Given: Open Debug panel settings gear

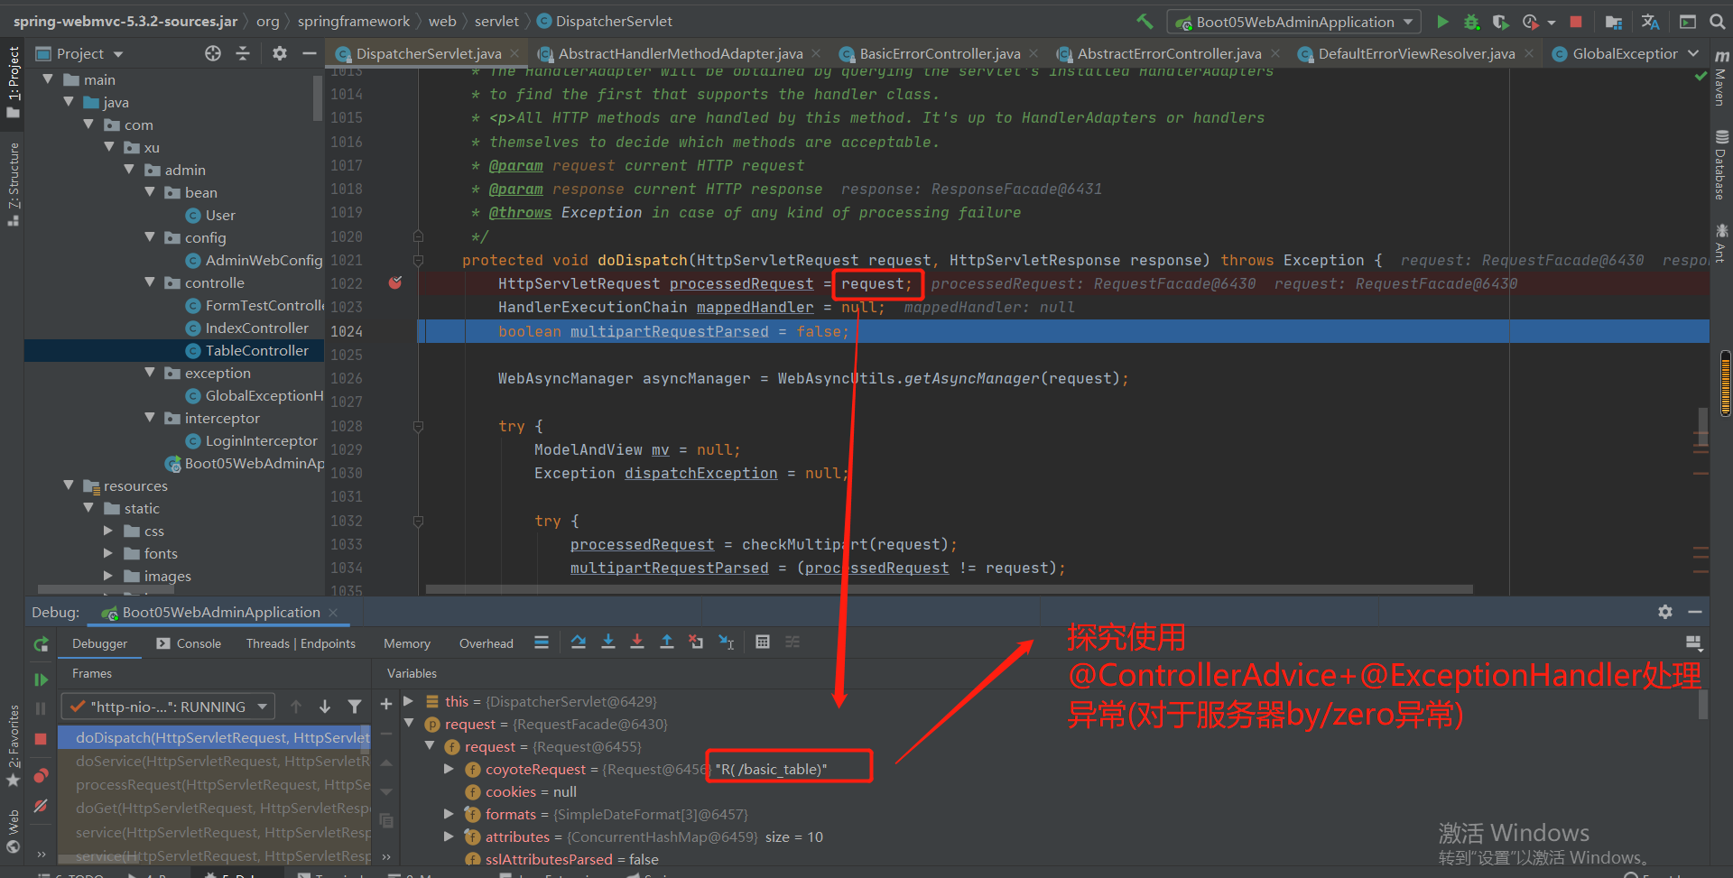Looking at the screenshot, I should coord(1665,612).
